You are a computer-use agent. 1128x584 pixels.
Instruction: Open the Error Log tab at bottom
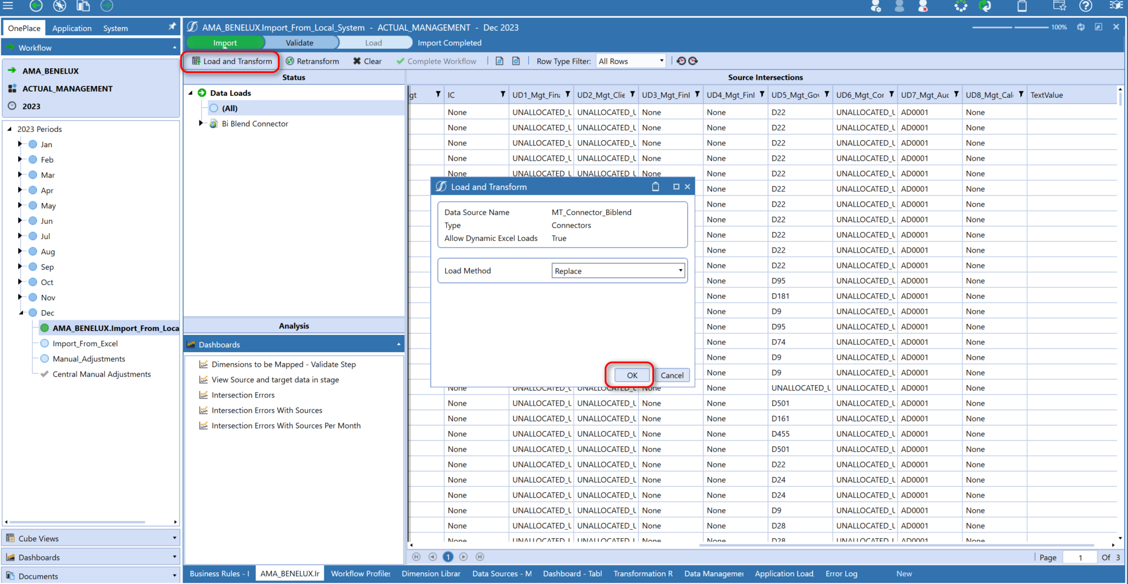(841, 573)
